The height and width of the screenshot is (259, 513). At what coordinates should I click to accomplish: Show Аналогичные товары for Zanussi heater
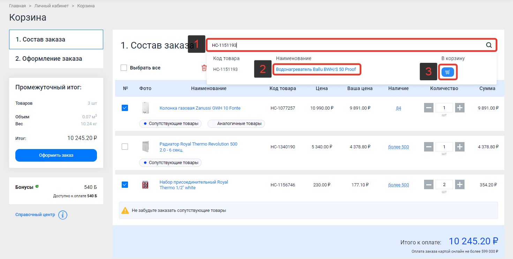click(x=236, y=124)
